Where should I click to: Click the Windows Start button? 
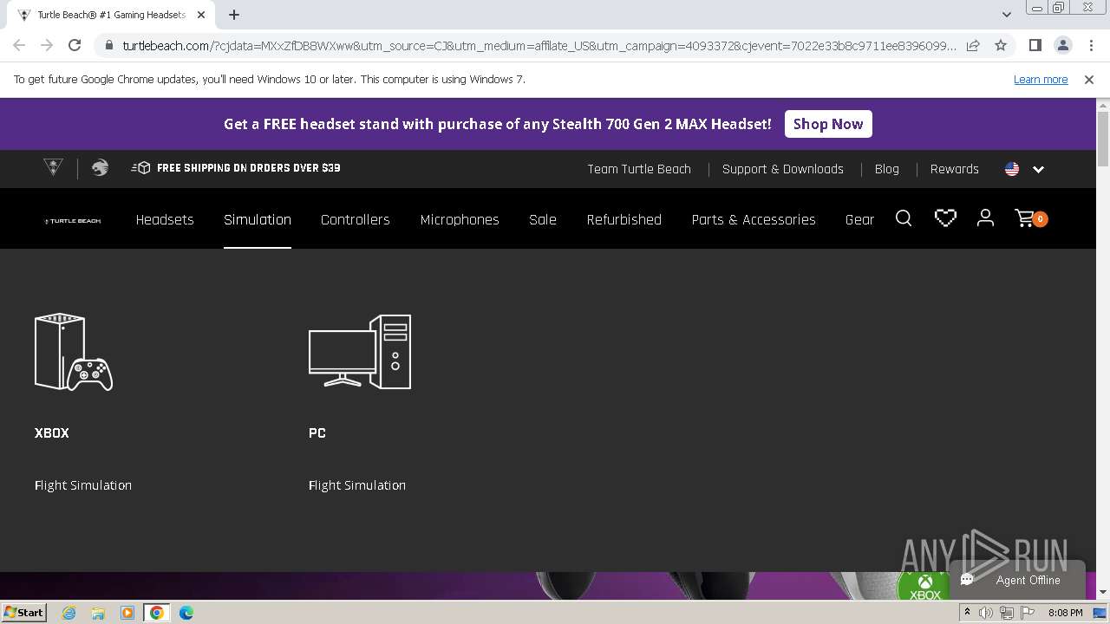click(x=23, y=612)
